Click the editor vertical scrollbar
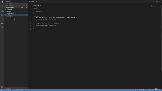 (x=161, y=38)
